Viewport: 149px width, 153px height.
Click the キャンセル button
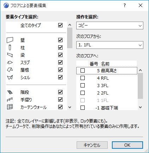pyautogui.click(x=92, y=145)
